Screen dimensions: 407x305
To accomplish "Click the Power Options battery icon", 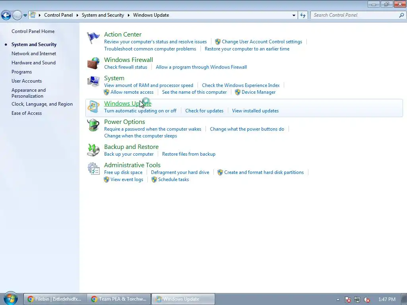I will click(x=93, y=125).
